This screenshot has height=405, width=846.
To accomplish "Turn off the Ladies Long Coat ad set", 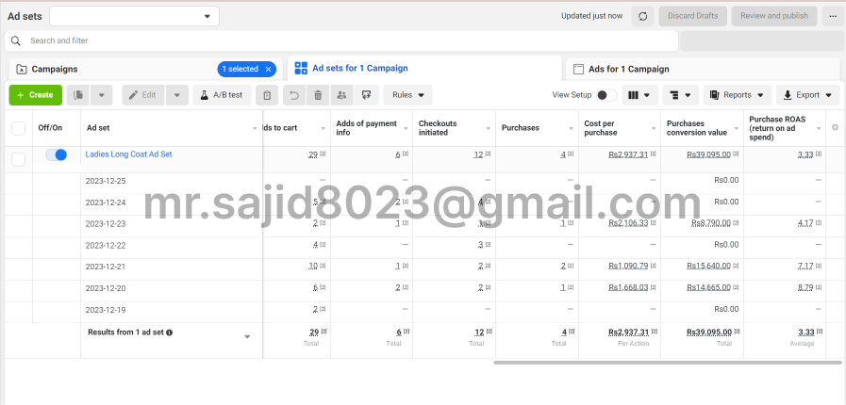I will point(57,155).
